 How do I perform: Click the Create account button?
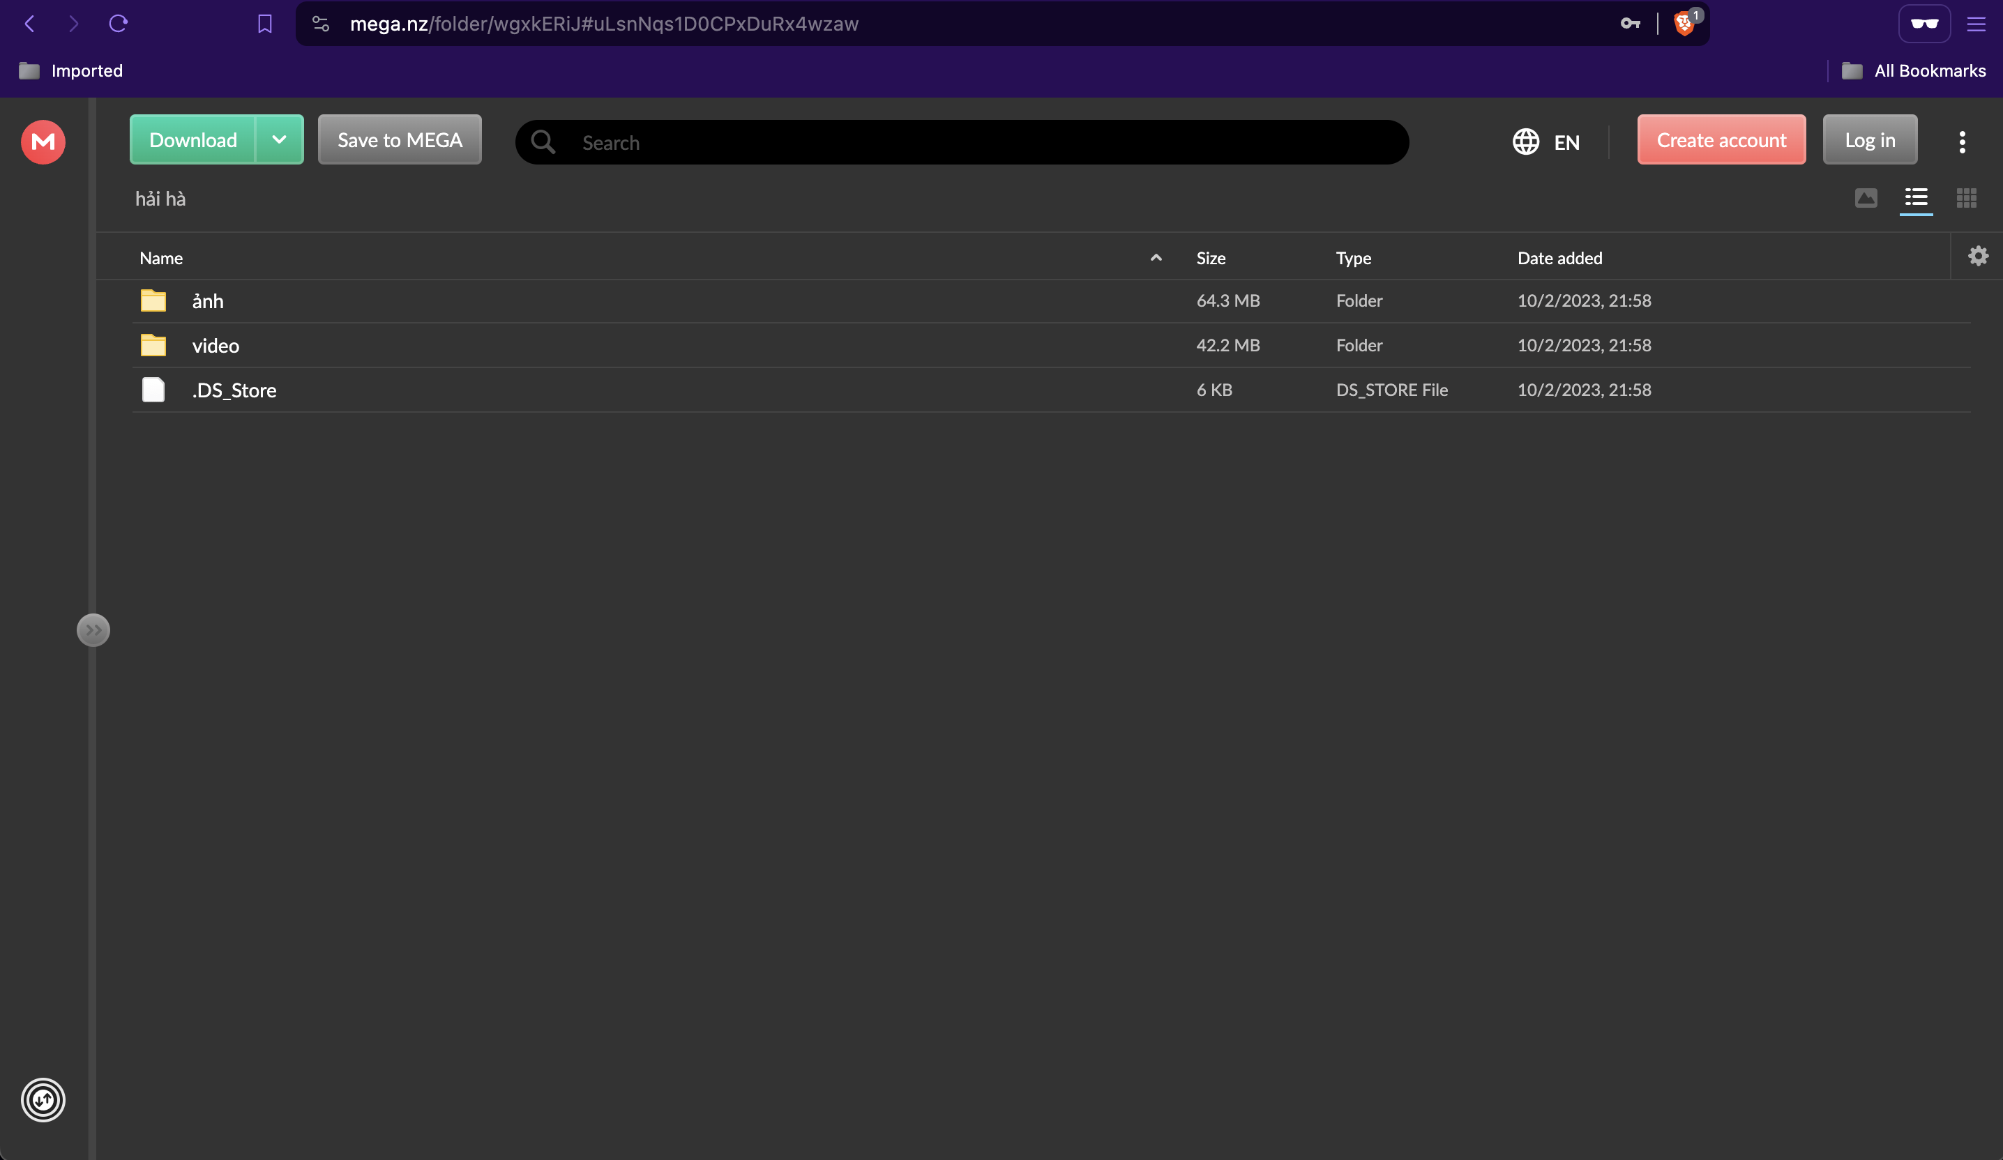click(x=1721, y=140)
